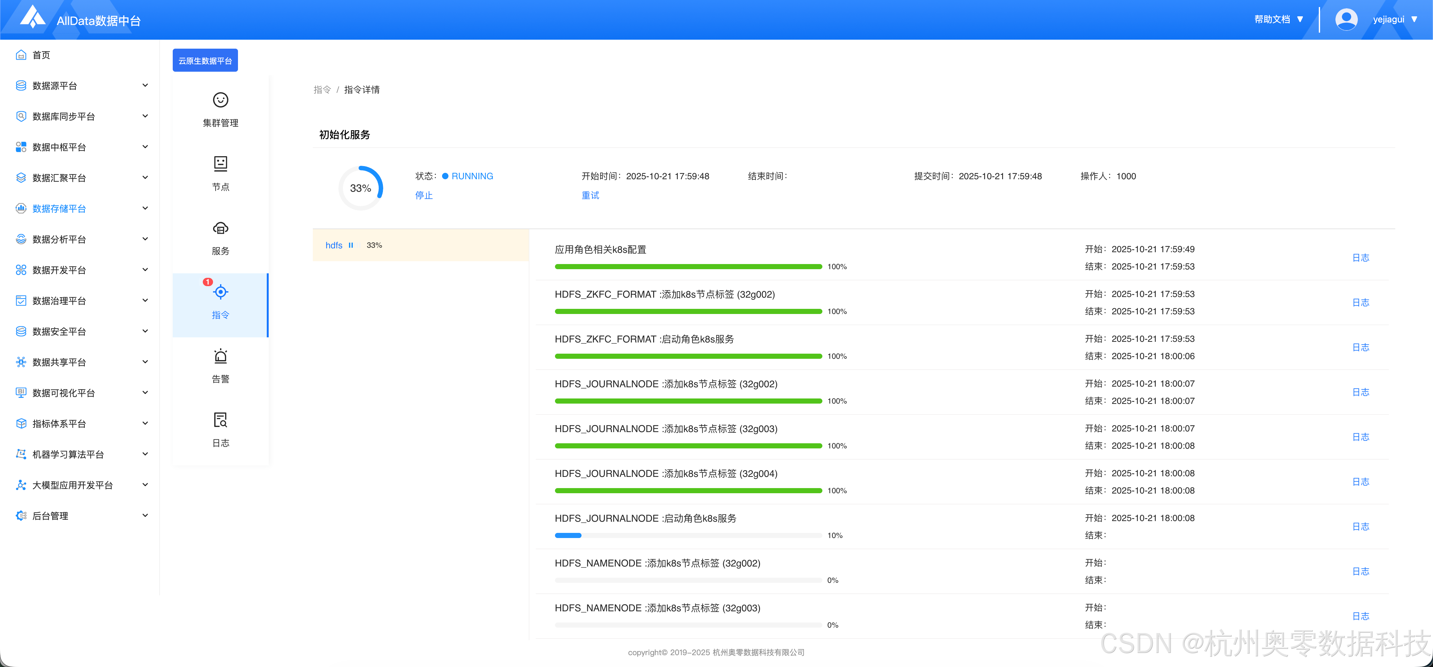Screen dimensions: 1433x667
Task: Open the 告警 alarm bell icon
Action: [220, 356]
